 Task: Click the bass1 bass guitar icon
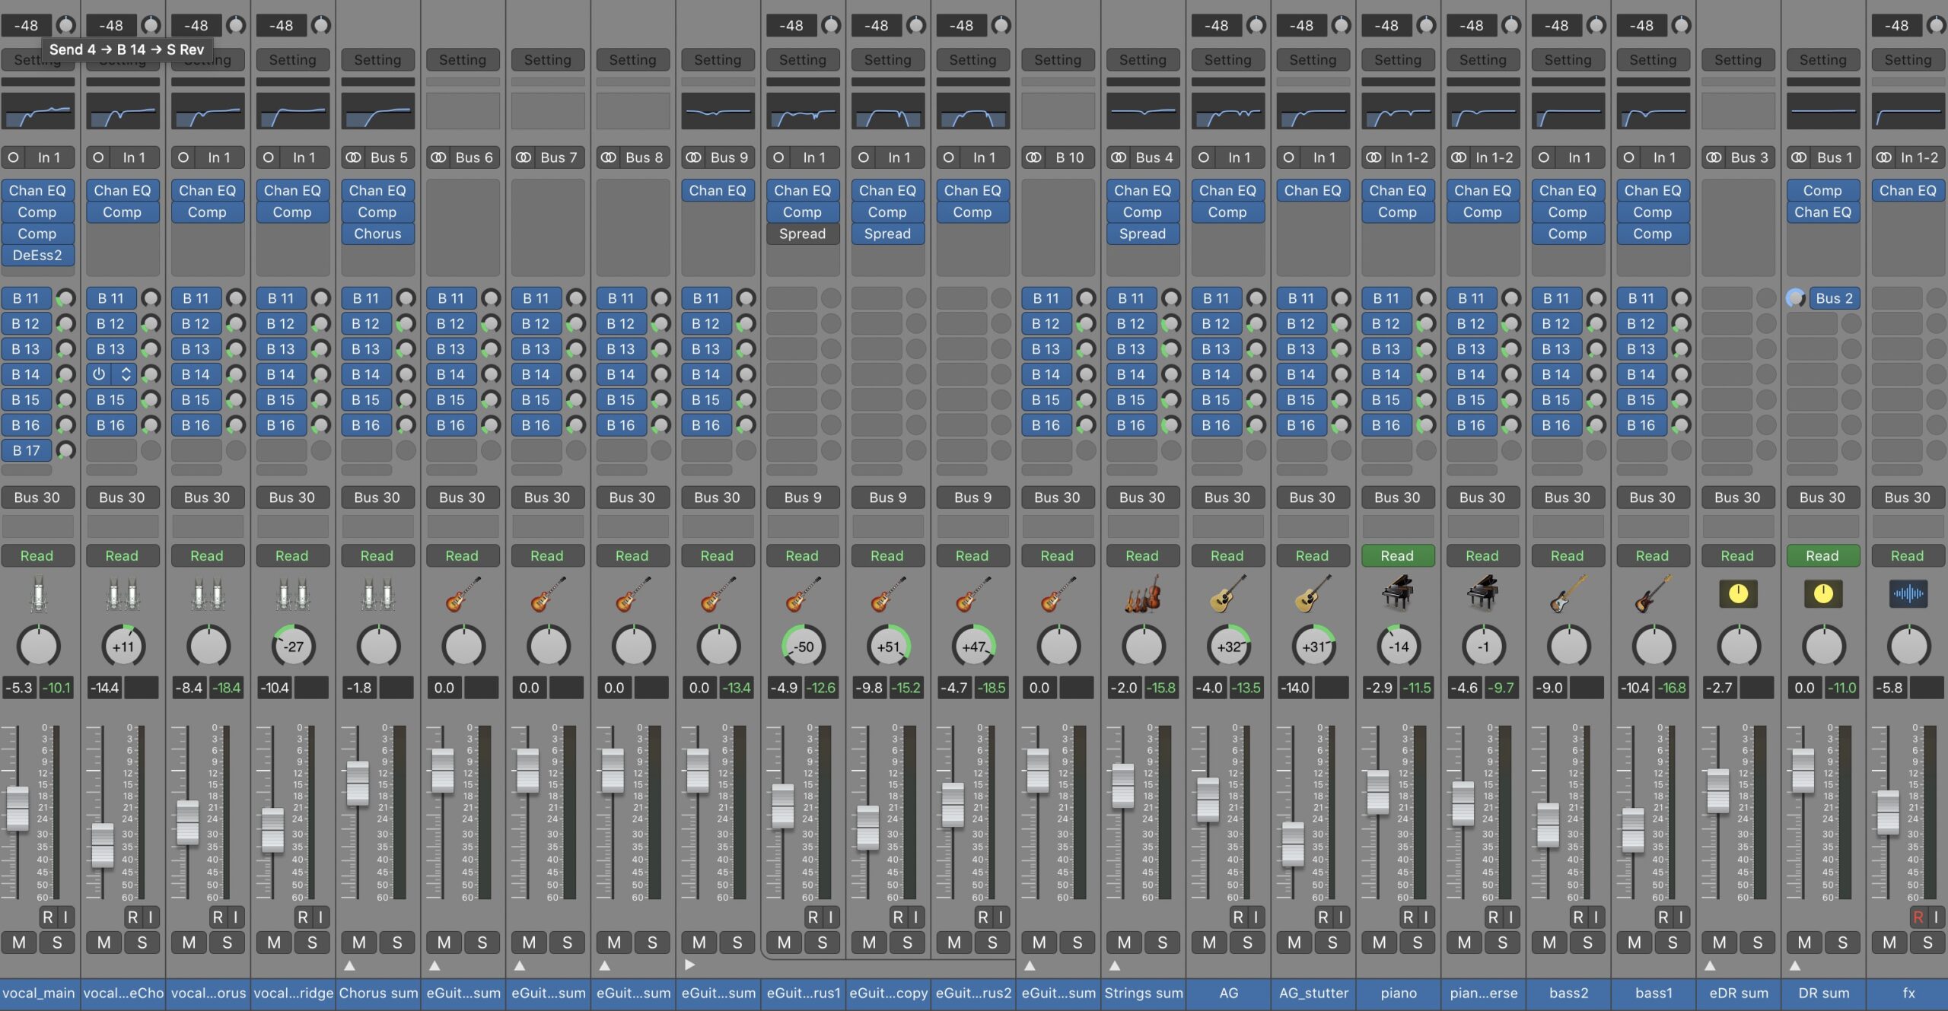click(1653, 594)
